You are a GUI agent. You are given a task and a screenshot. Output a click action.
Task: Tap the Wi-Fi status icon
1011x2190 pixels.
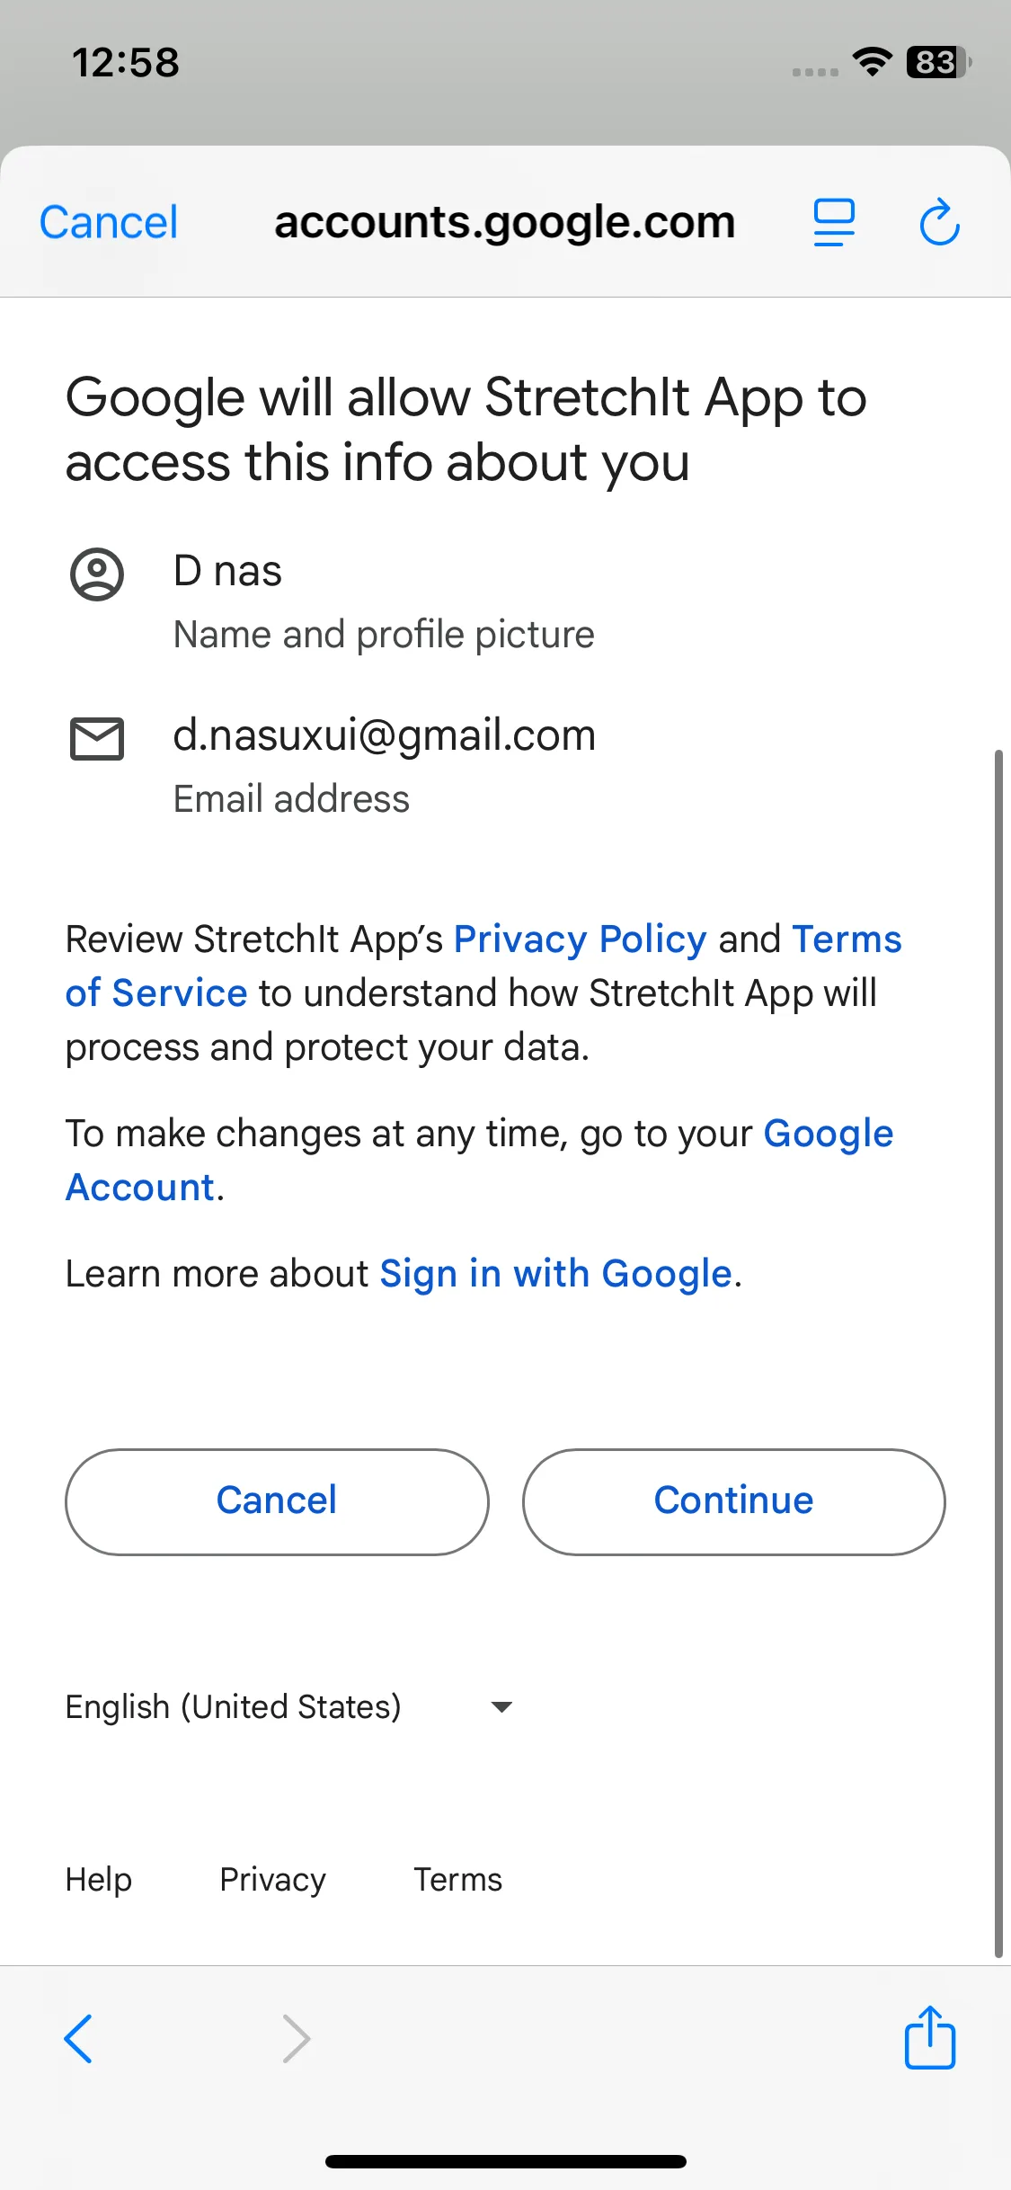pos(871,61)
